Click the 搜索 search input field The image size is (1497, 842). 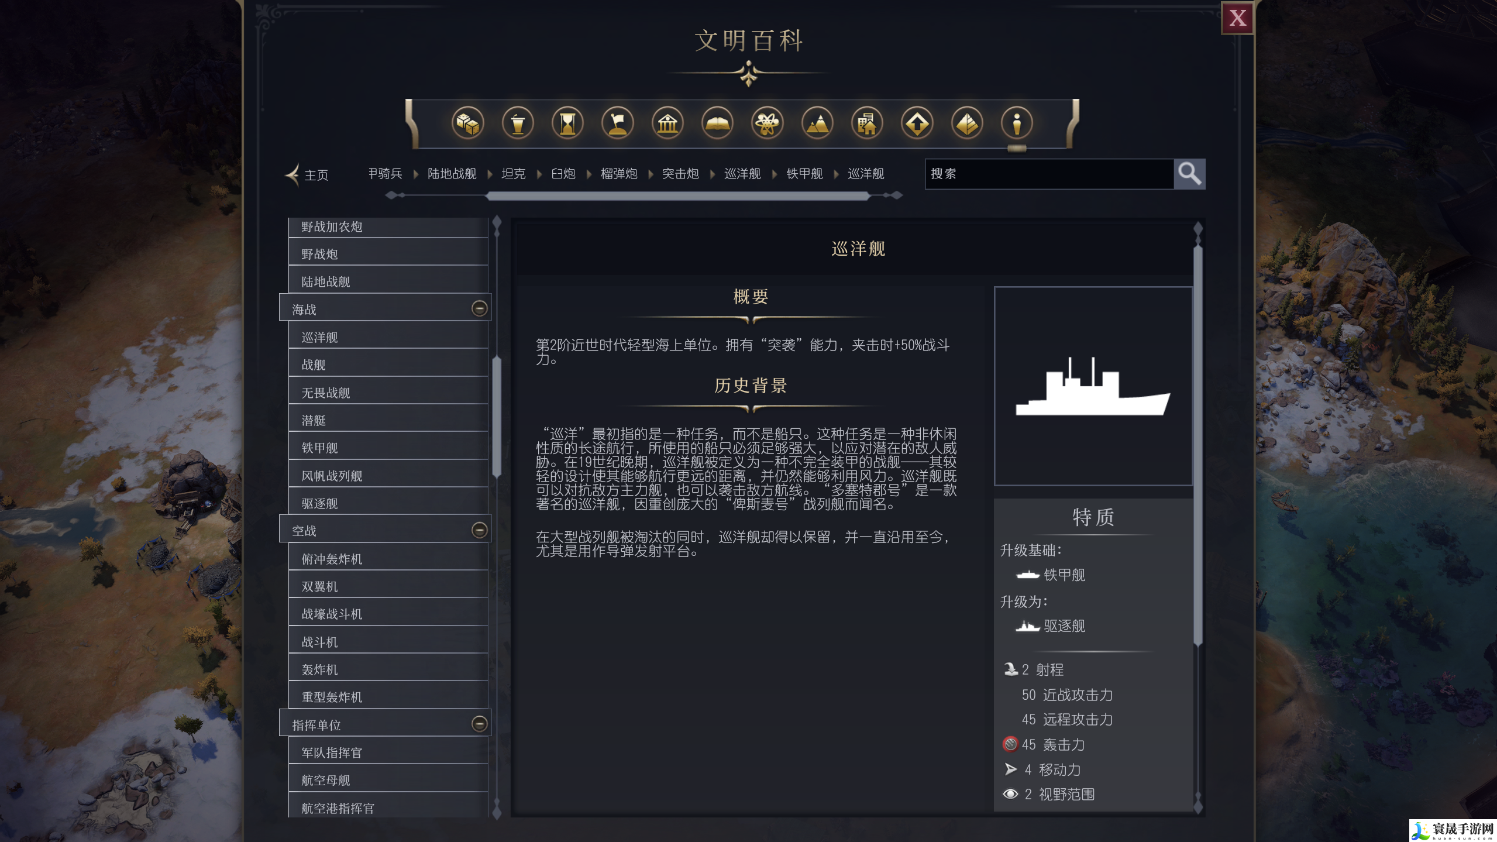tap(1049, 174)
